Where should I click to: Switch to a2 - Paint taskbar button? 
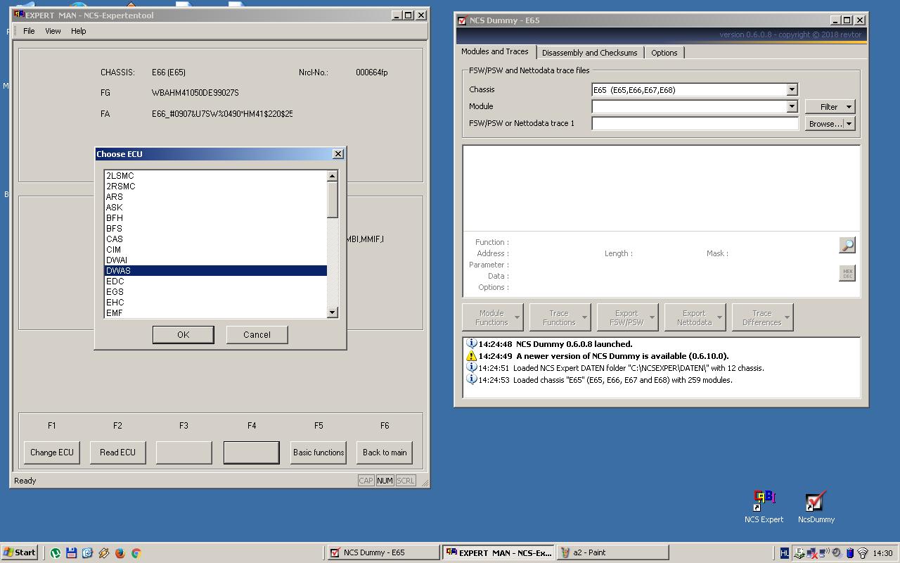[612, 552]
